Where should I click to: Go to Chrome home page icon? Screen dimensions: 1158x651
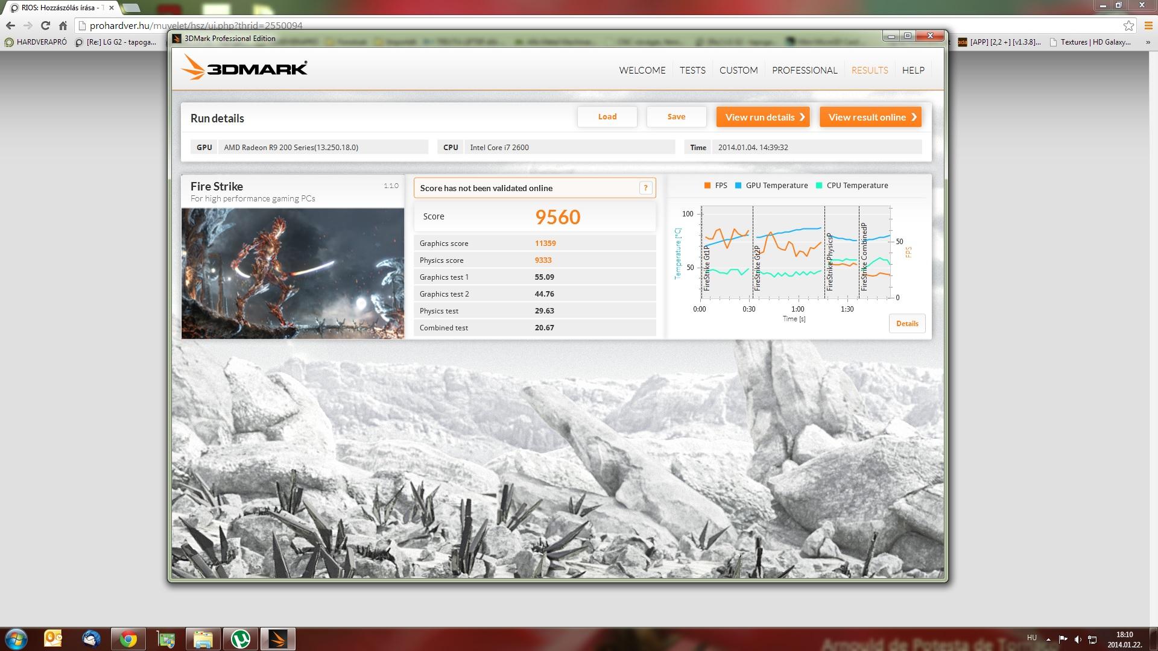[63, 25]
